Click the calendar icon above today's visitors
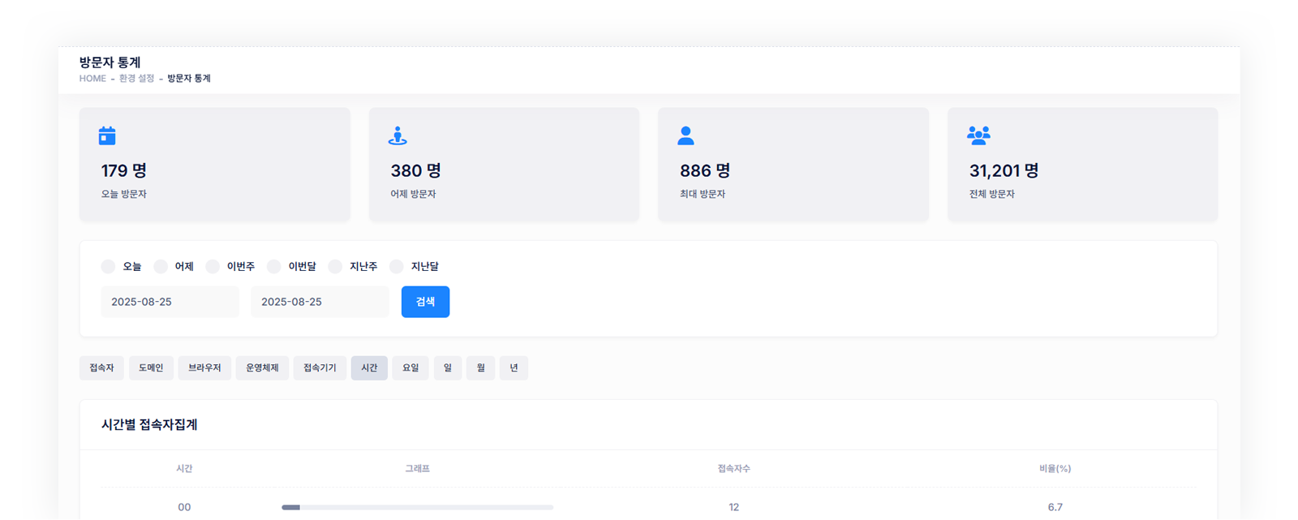Screen dimensions: 1298x520 click(107, 135)
